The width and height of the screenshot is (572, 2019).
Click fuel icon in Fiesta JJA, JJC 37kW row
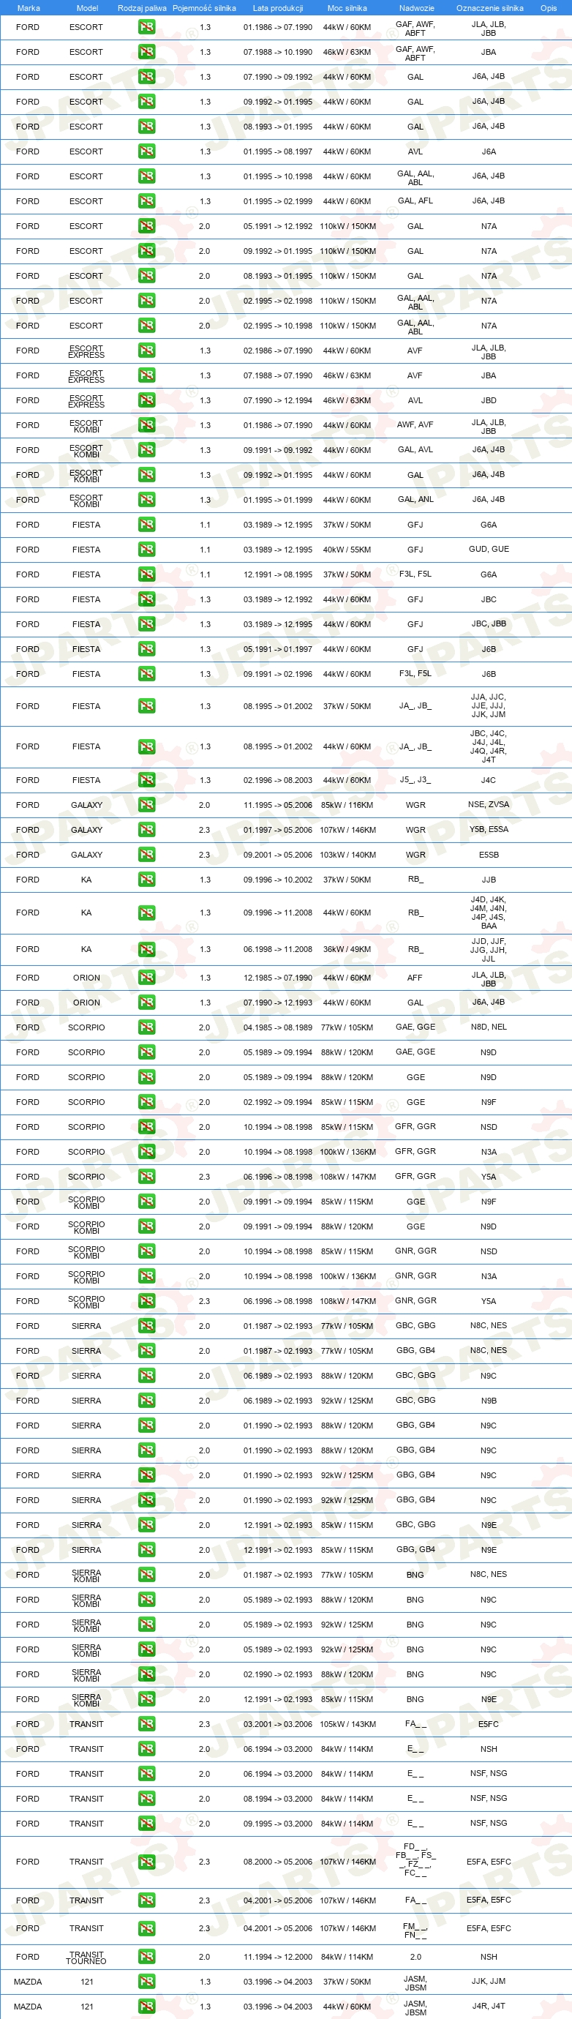[x=146, y=706]
